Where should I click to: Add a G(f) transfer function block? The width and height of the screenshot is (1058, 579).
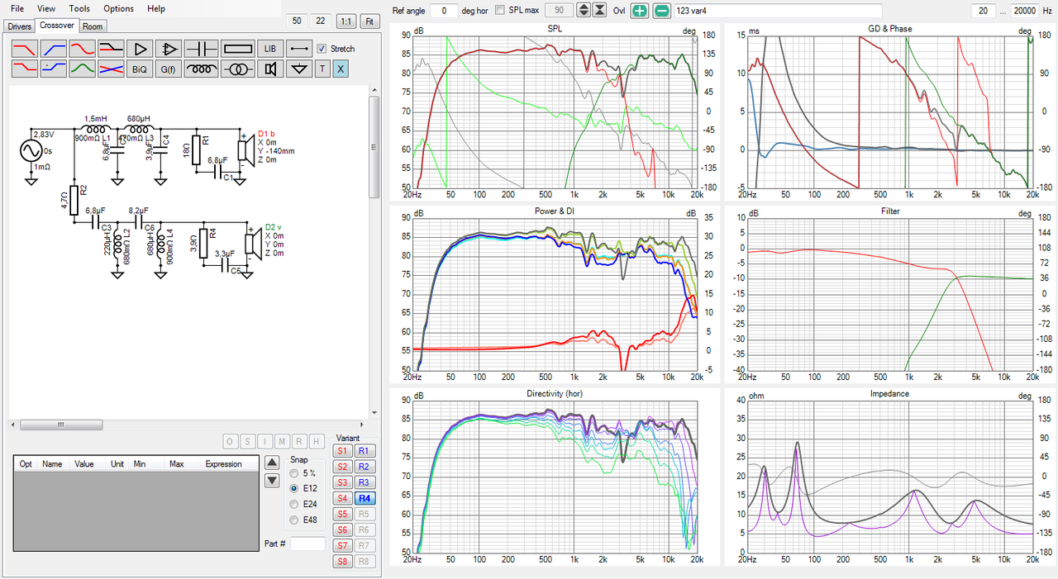coord(168,69)
